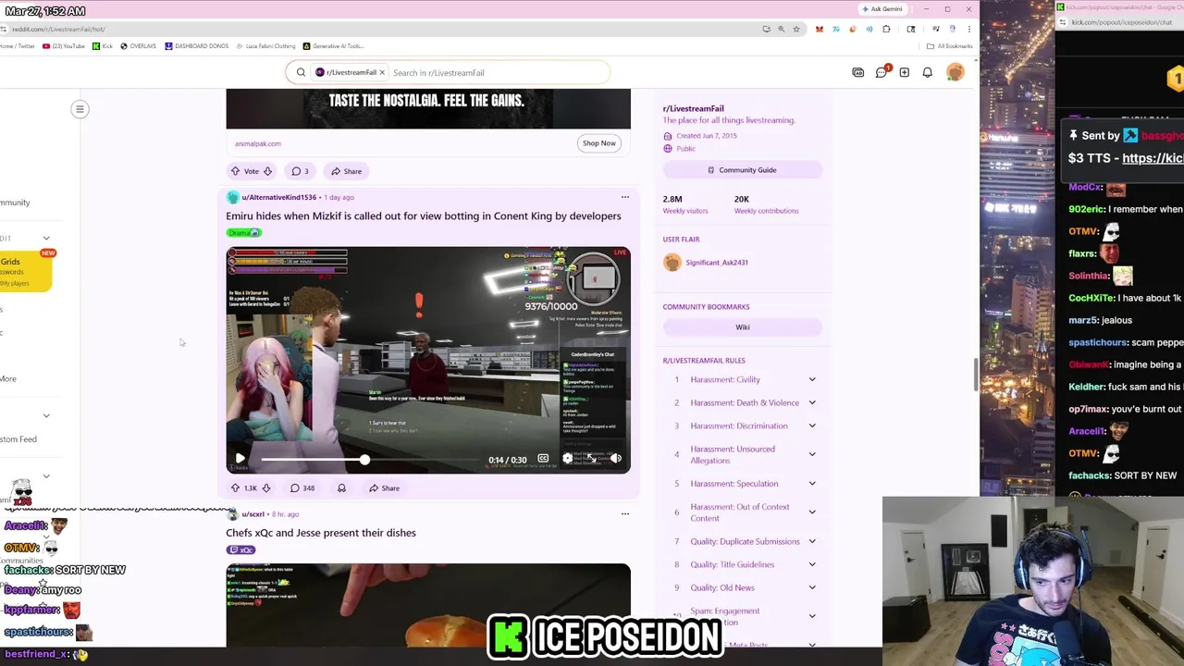Upvote the Emiru hides post
The image size is (1184, 666).
click(235, 488)
